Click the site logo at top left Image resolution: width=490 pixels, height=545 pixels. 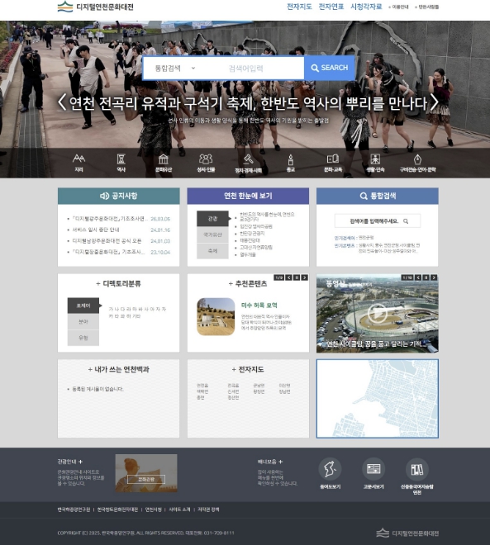tap(96, 7)
